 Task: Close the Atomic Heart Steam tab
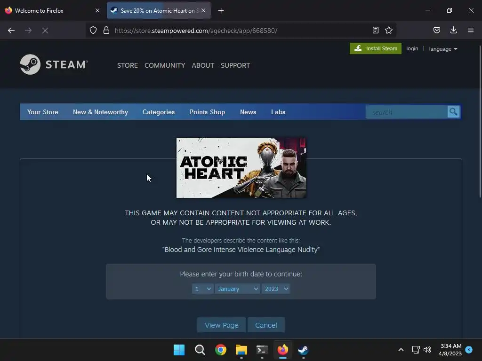[x=203, y=10]
